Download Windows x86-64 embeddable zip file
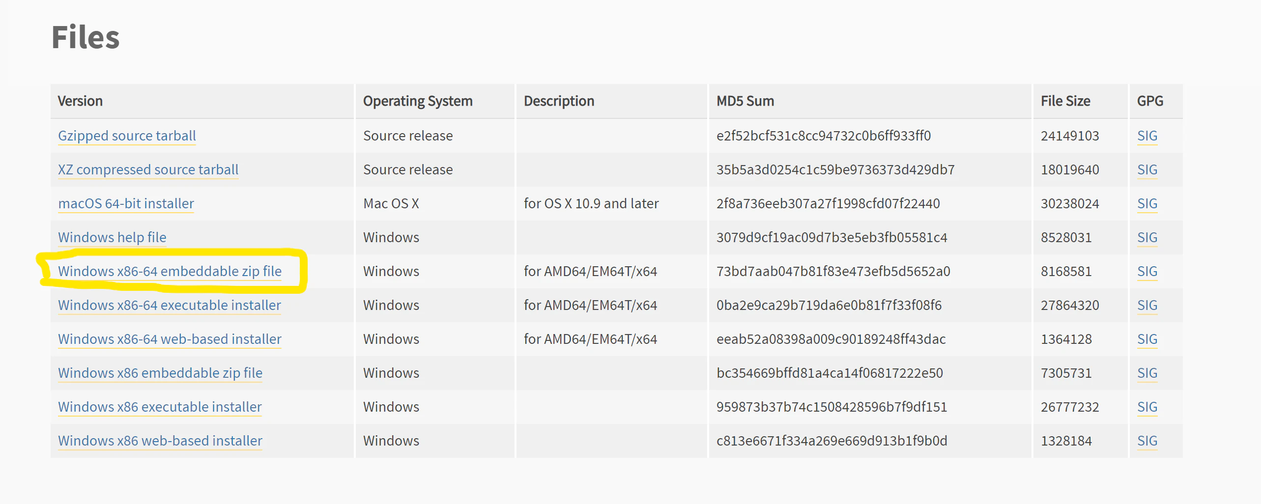 tap(170, 271)
